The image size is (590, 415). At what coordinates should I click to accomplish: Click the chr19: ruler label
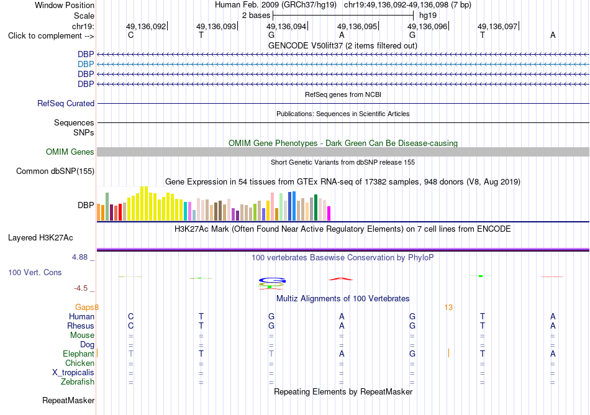point(83,26)
